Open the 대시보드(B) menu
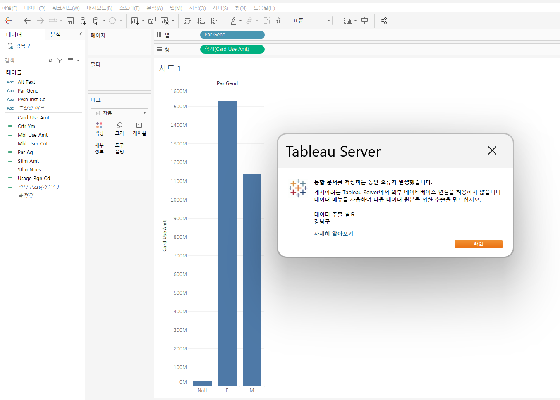The height and width of the screenshot is (400, 560). pos(99,8)
